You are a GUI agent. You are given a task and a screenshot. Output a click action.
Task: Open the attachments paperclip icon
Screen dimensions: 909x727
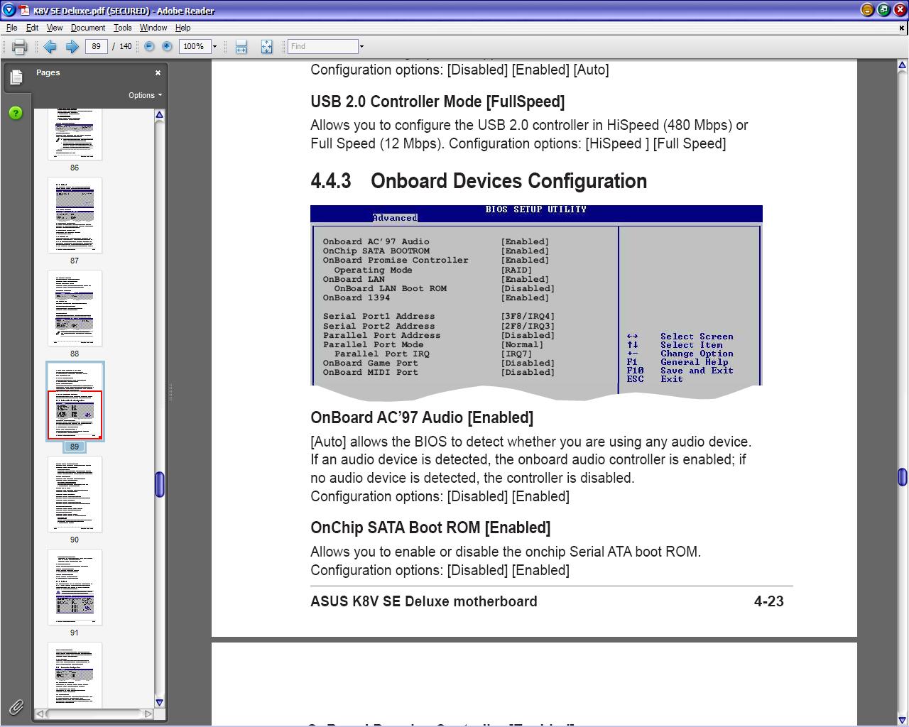click(16, 707)
